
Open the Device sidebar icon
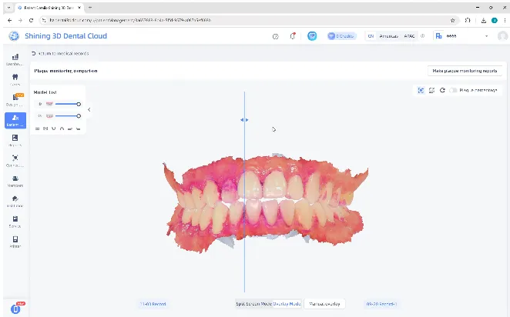click(15, 222)
